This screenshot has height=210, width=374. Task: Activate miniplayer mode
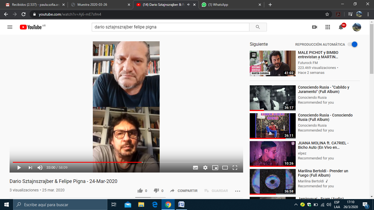(215, 168)
